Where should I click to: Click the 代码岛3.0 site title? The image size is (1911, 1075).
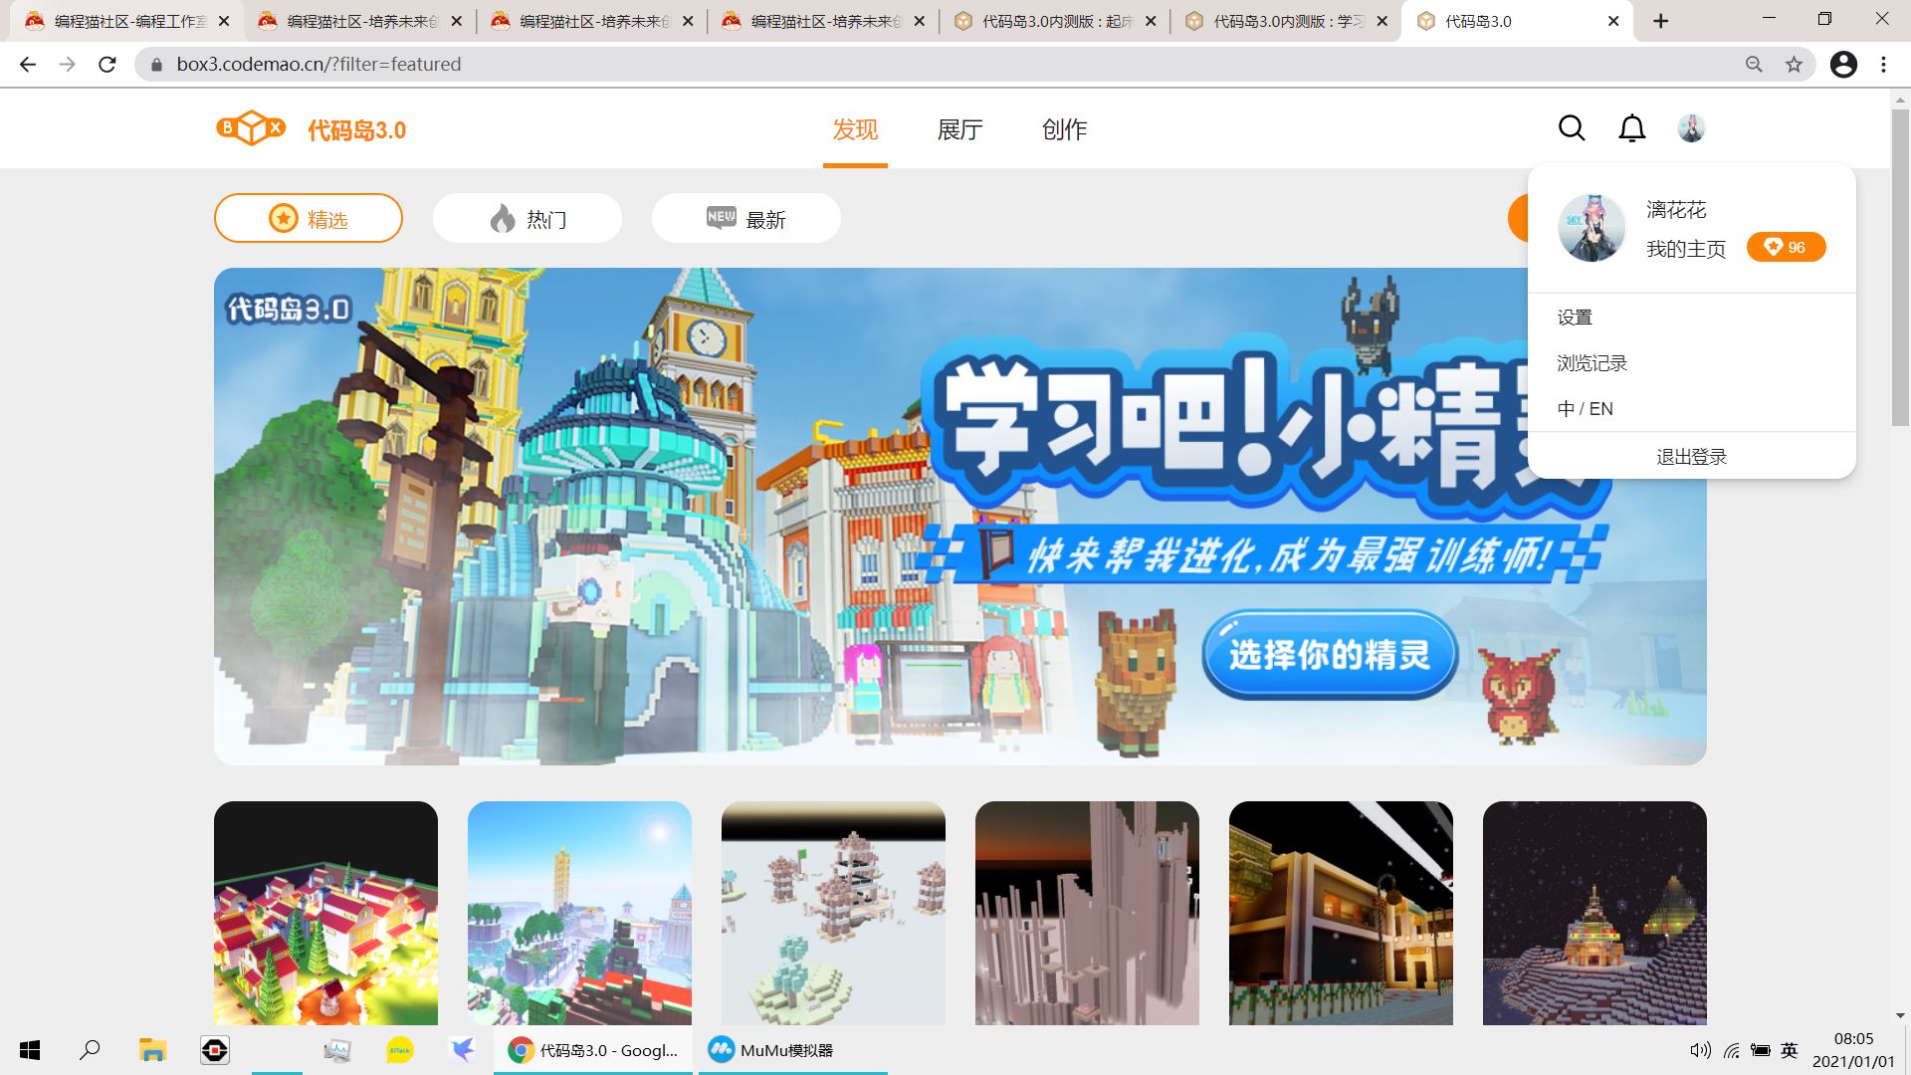pyautogui.click(x=356, y=130)
